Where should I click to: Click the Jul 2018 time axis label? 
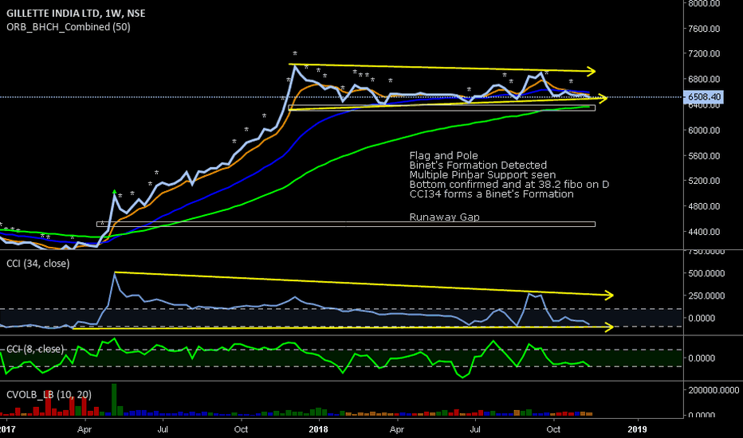pos(475,429)
